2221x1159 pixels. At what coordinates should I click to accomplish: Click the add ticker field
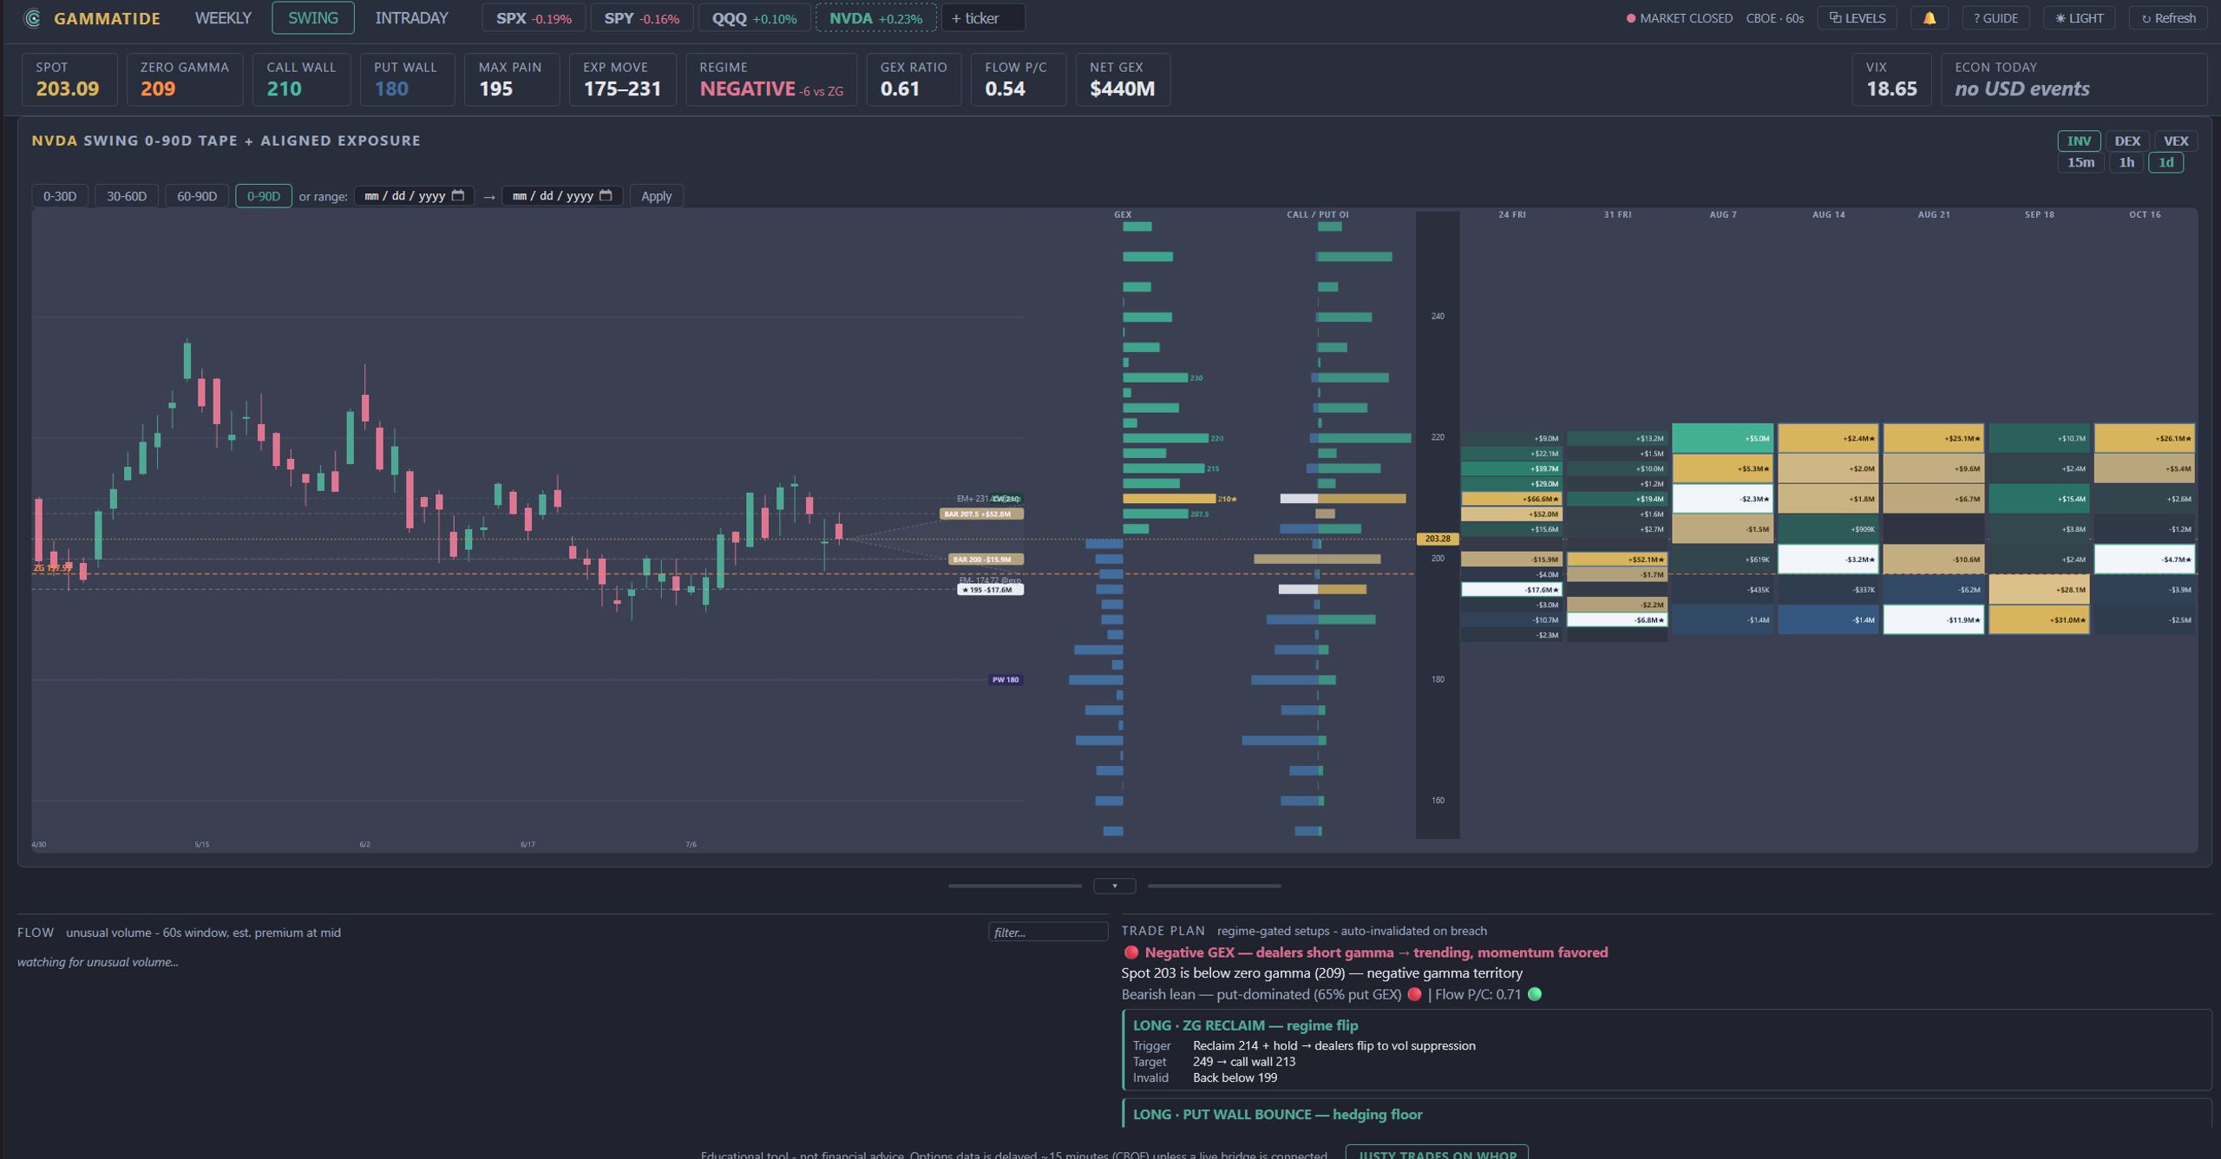(x=983, y=18)
